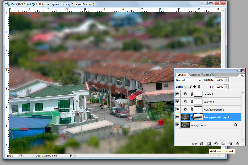Switch to the Paths tab

click(207, 75)
